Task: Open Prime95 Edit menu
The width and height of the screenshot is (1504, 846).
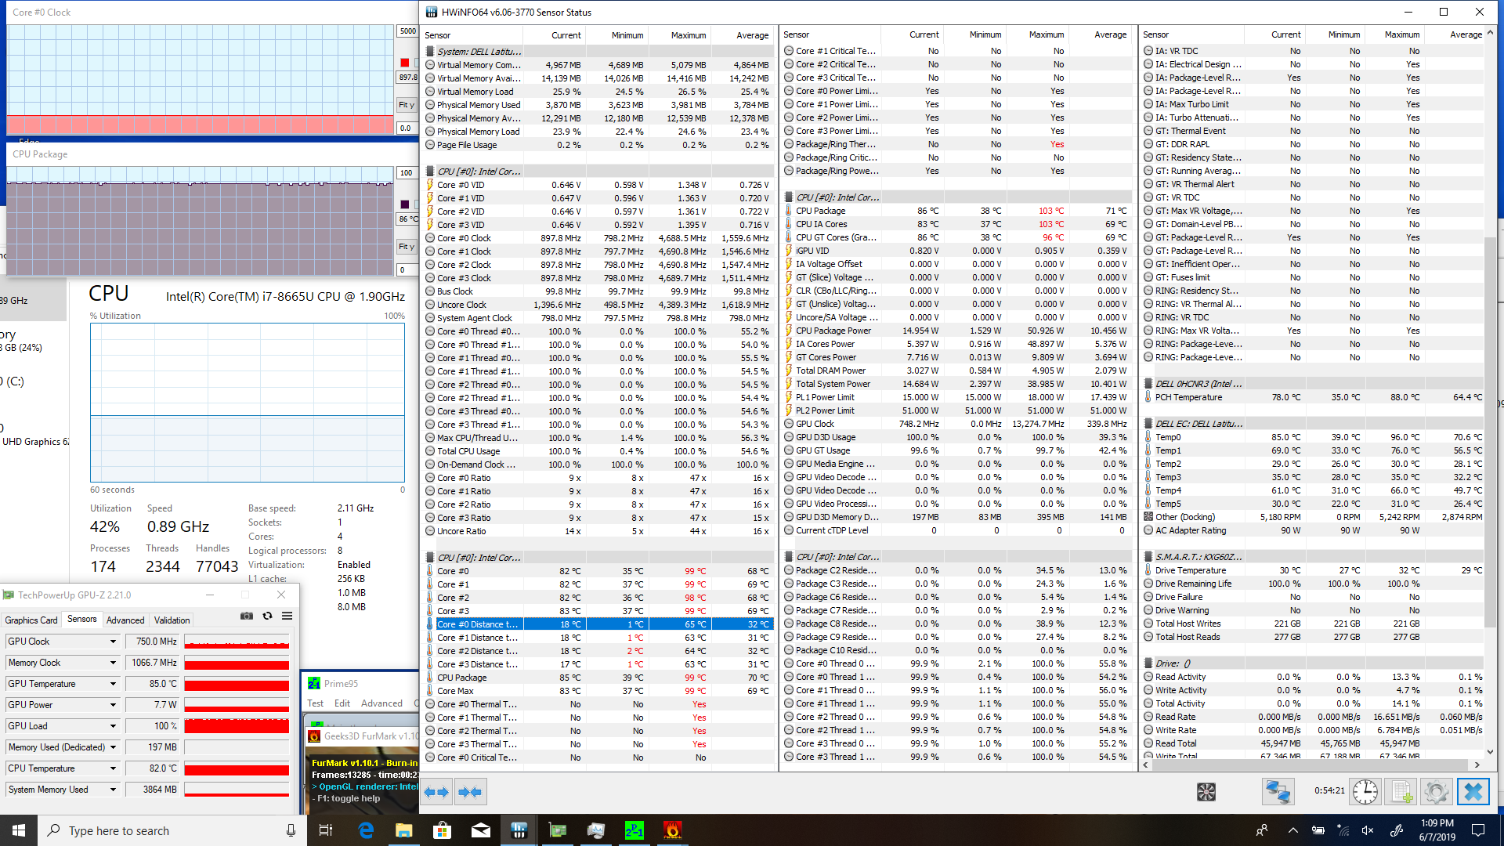Action: pyautogui.click(x=342, y=703)
